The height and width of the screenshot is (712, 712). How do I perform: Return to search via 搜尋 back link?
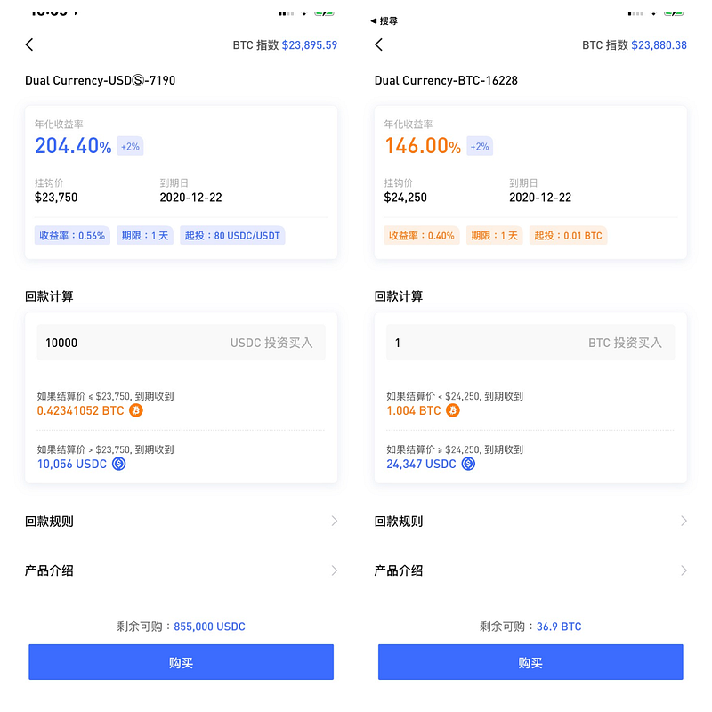384,20
